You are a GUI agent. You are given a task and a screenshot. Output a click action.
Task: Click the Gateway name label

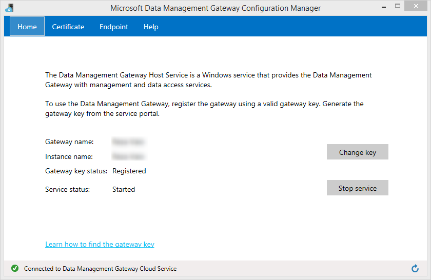pos(69,142)
